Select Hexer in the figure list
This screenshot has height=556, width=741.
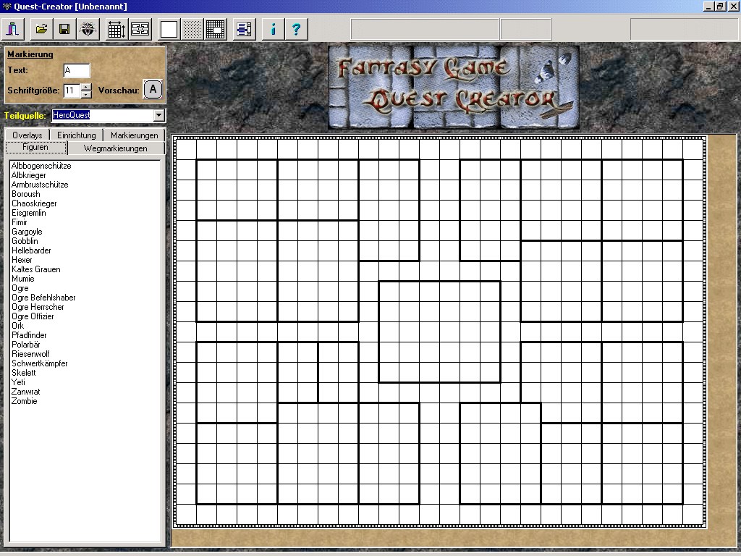[x=22, y=260]
